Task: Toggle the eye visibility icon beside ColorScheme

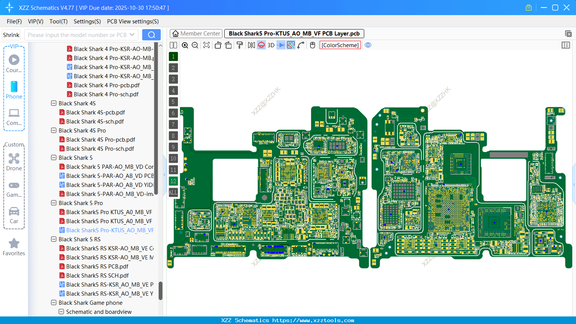Action: click(368, 45)
